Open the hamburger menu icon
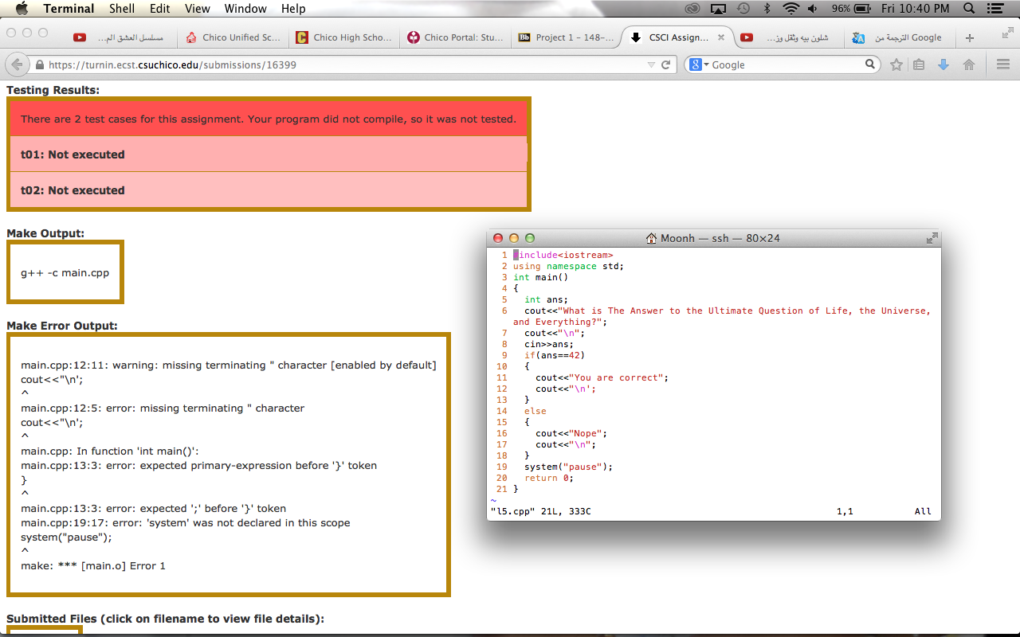Image resolution: width=1020 pixels, height=637 pixels. (x=1003, y=64)
